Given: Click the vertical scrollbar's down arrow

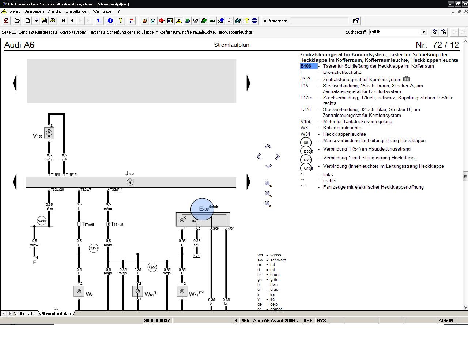Looking at the screenshot, I should click(x=465, y=307).
